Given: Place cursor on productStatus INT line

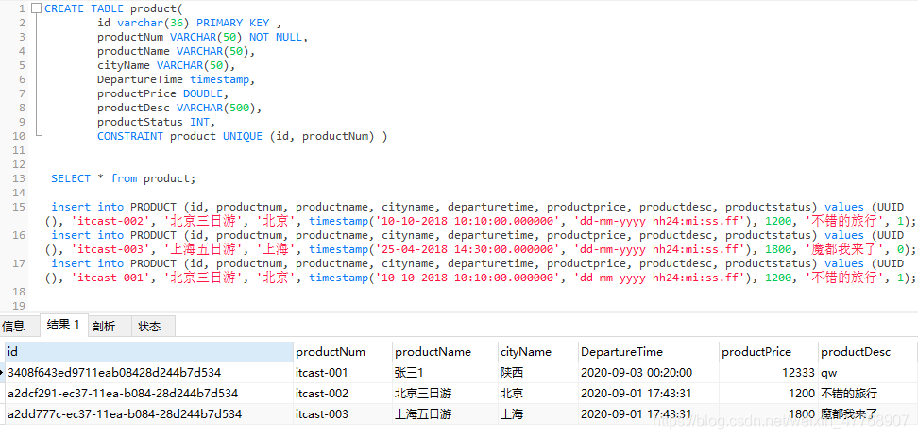Looking at the screenshot, I should coord(157,122).
